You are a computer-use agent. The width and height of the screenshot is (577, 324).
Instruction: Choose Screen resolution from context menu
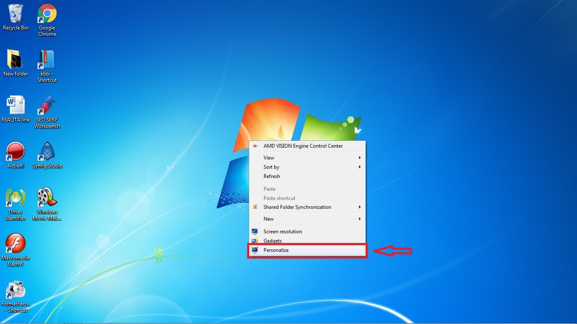[x=307, y=232]
